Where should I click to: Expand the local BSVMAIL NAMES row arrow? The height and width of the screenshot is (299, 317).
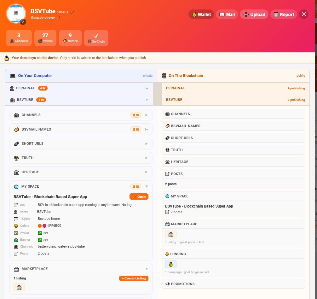pos(147,130)
